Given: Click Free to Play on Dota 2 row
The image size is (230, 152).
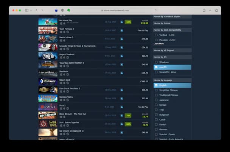Looking at the screenshot, I should pos(143,107).
